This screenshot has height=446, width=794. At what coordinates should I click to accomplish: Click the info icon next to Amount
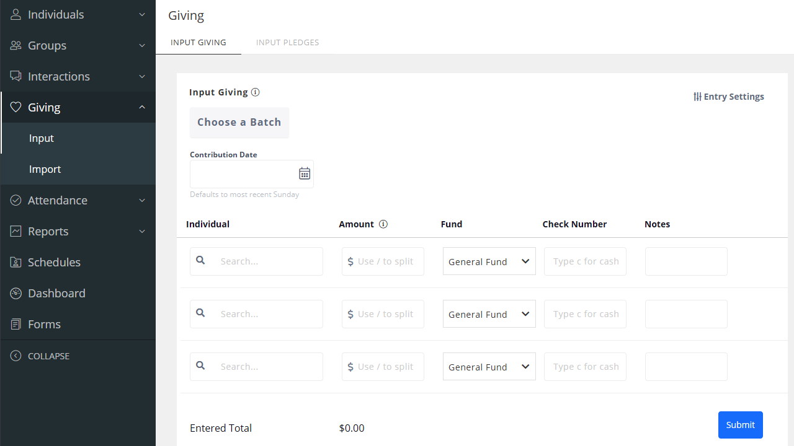tap(383, 224)
